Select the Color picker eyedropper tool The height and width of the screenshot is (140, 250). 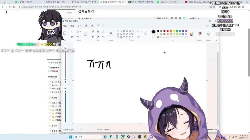[x=98, y=37]
